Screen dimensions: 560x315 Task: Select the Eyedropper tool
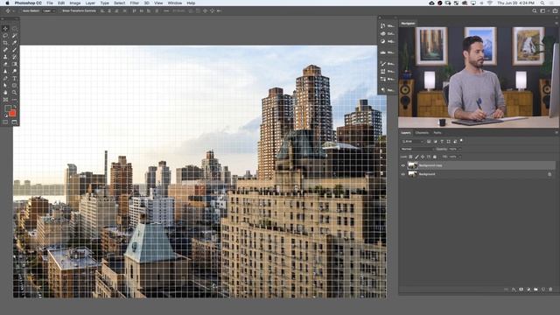14,43
